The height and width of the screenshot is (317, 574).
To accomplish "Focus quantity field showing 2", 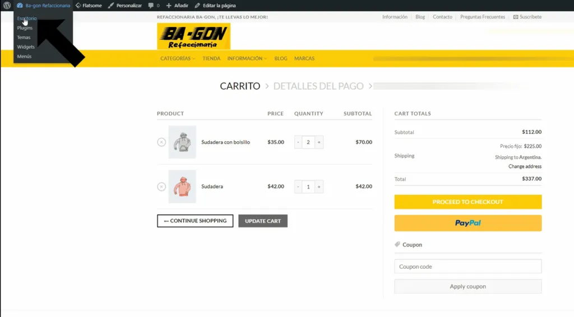I will point(308,142).
